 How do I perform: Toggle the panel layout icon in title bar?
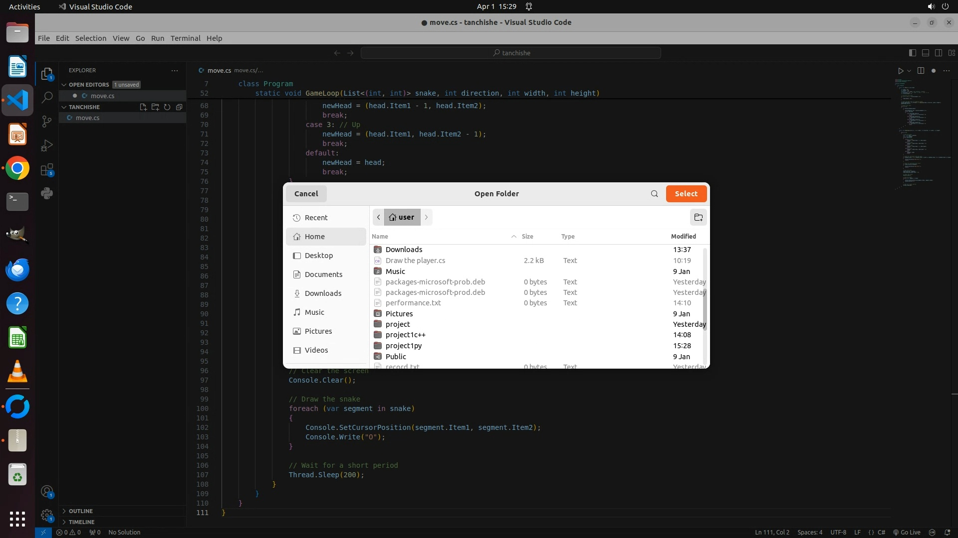point(925,53)
